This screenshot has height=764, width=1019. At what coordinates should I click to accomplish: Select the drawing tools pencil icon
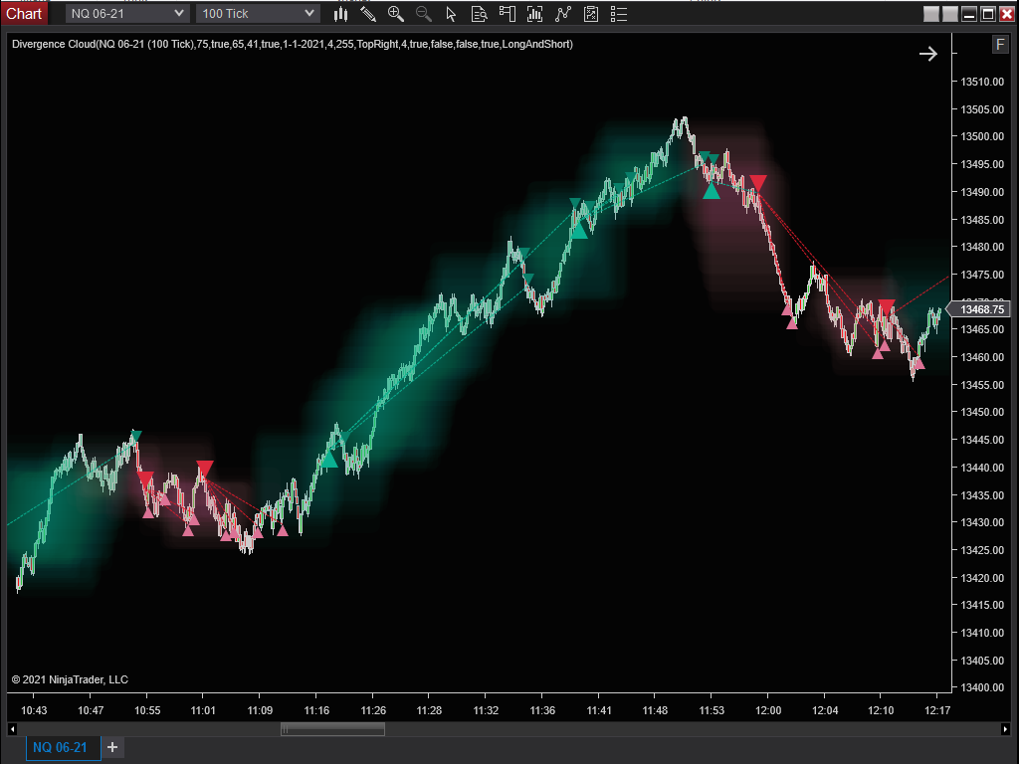(368, 14)
